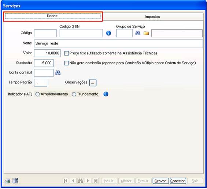This screenshot has width=207, height=189.
Task: Open the service group folder icon
Action: click(146, 33)
